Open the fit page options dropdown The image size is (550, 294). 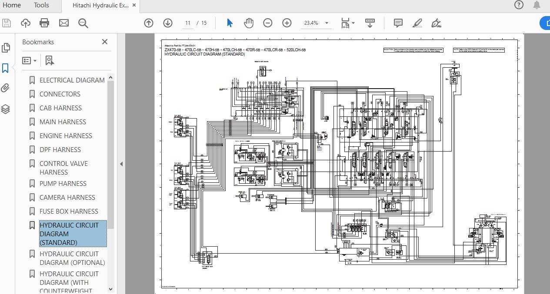[347, 23]
